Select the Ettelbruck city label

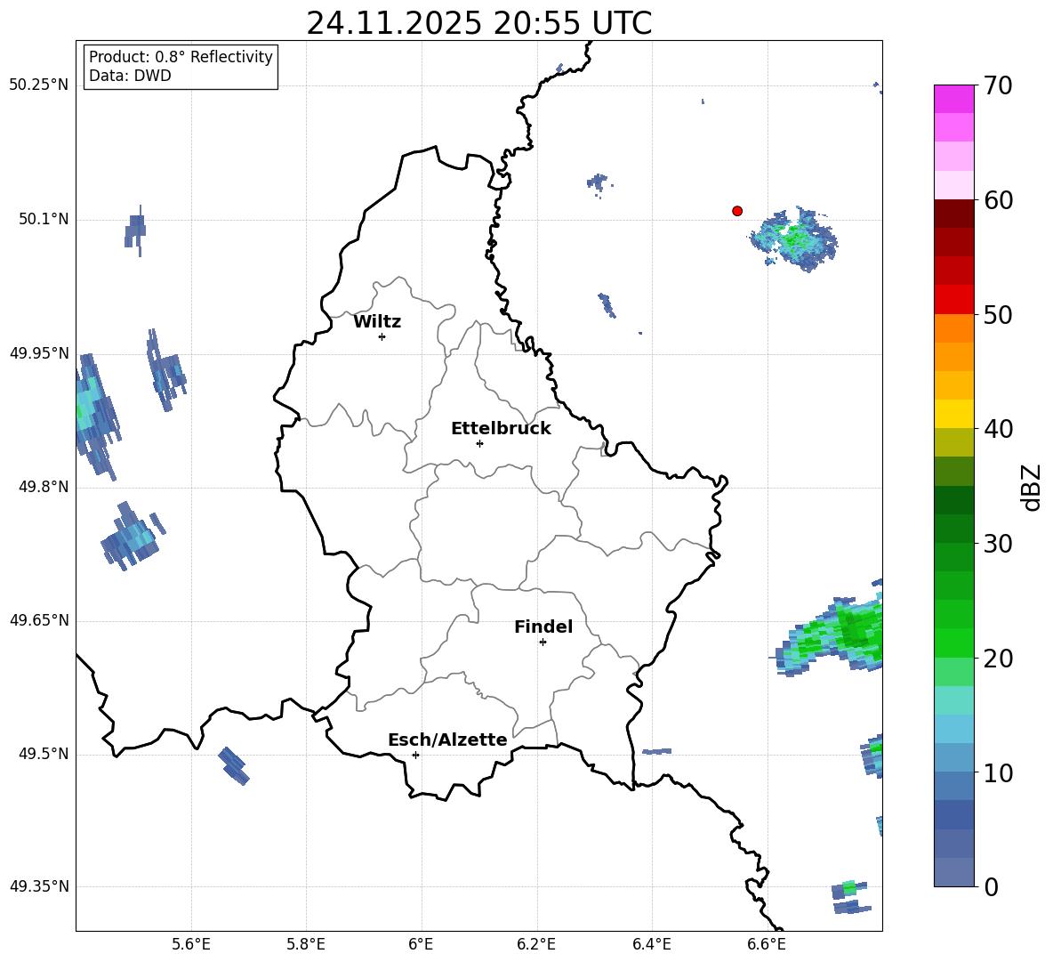[501, 429]
